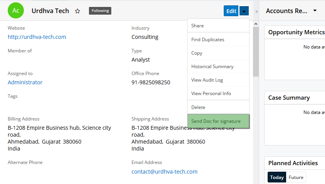Select Share from the actions menu
Screen dimensions: 325x184
[x=218, y=26]
